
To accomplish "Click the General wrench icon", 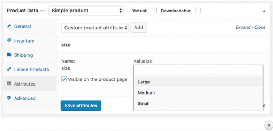I will [9, 26].
